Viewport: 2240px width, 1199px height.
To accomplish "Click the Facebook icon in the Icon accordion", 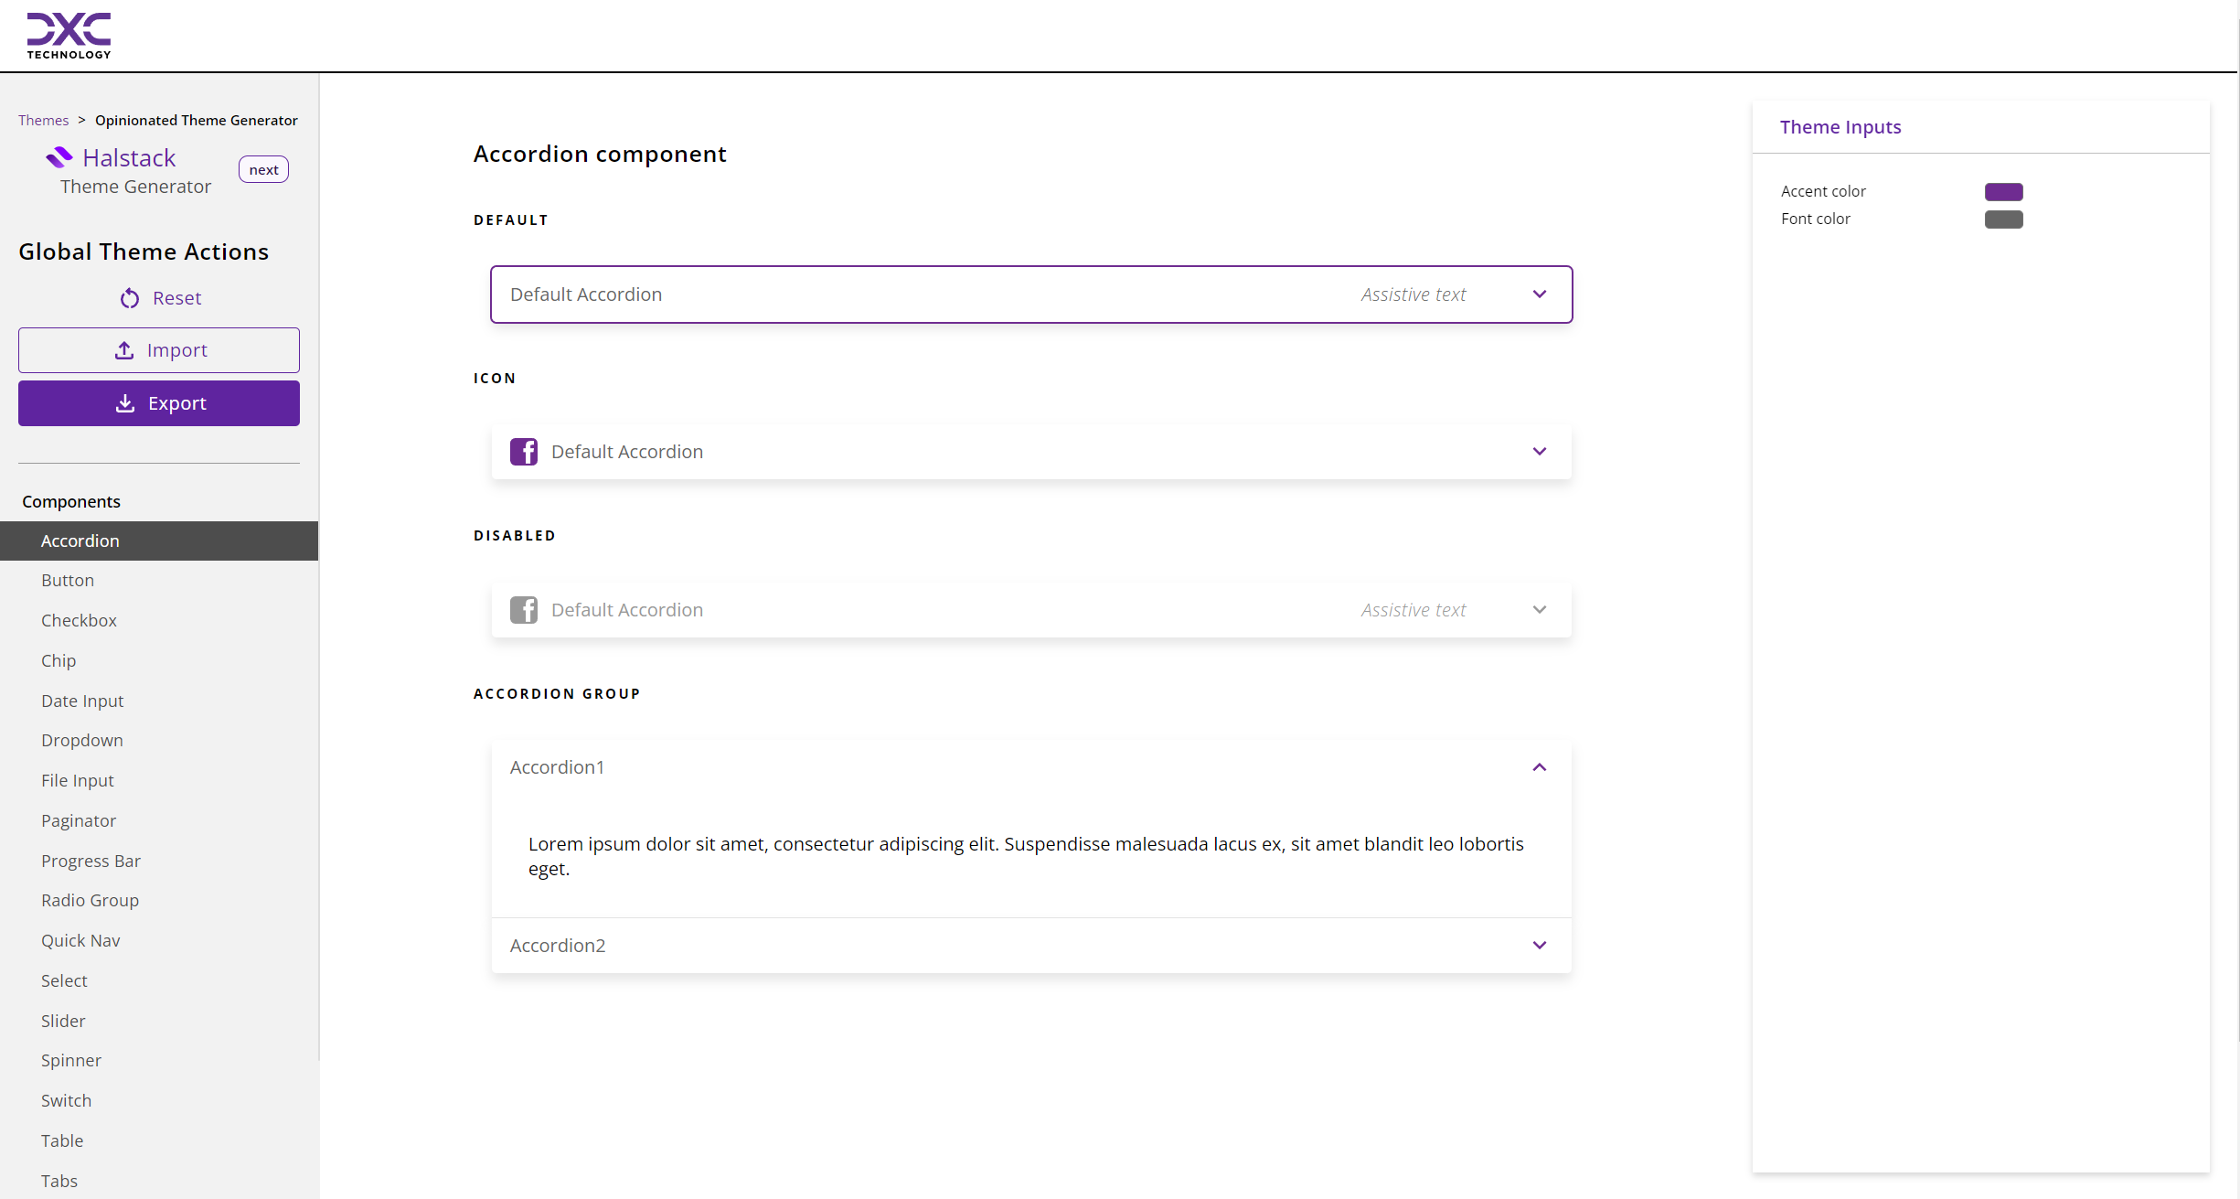I will pyautogui.click(x=525, y=451).
